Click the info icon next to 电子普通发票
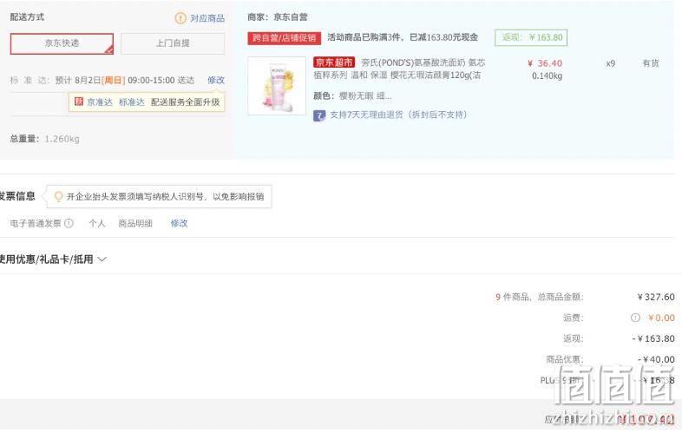Viewport: 682px width, 433px height. pyautogui.click(x=69, y=223)
